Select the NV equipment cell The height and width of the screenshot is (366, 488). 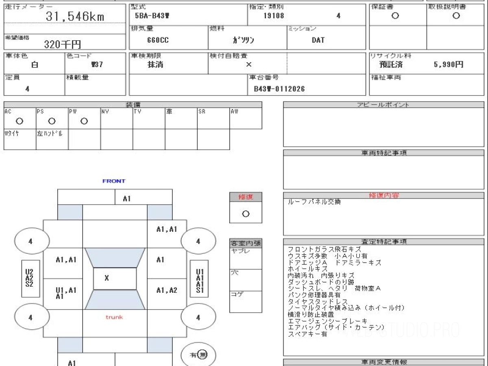tap(117, 118)
